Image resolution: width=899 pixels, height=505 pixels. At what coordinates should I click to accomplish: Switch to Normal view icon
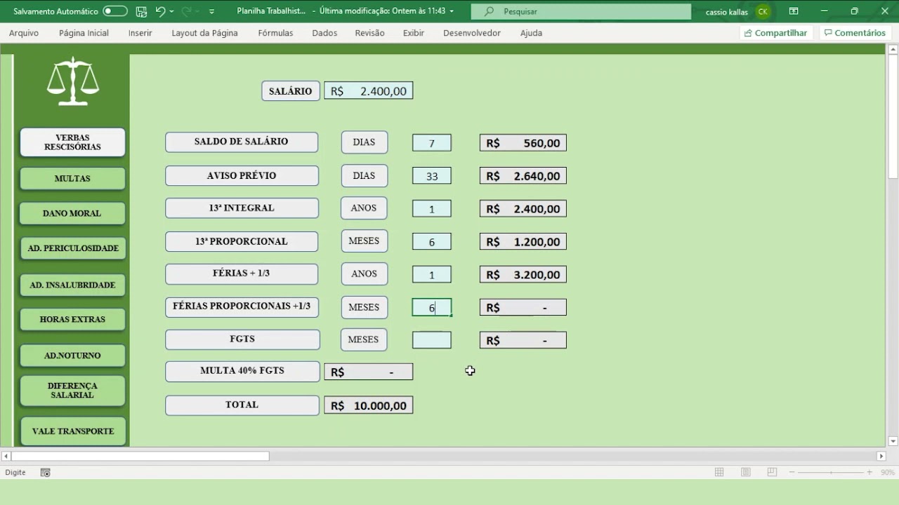tap(719, 473)
